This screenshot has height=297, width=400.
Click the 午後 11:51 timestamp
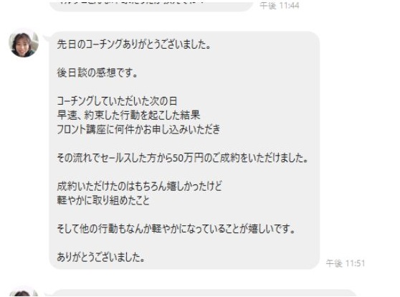click(x=345, y=263)
